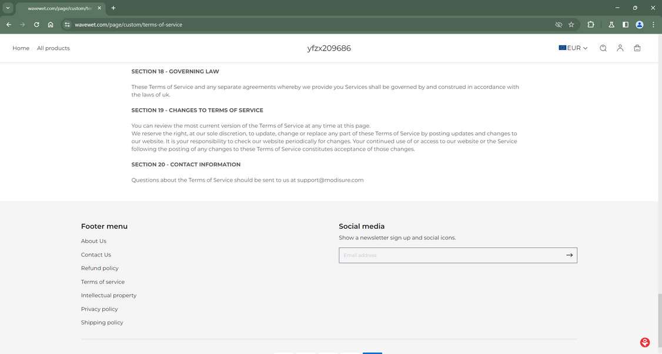
Task: Toggle the browser side panel
Action: [x=625, y=25]
